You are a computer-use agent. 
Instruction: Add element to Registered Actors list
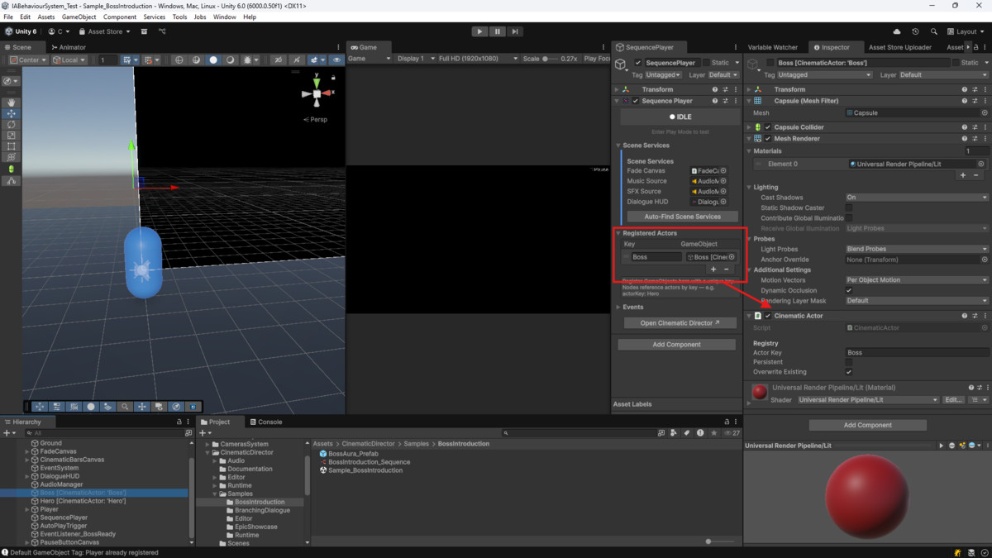coord(713,269)
